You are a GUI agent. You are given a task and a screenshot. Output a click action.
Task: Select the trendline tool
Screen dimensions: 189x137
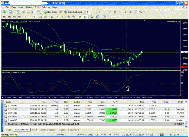coord(110,12)
